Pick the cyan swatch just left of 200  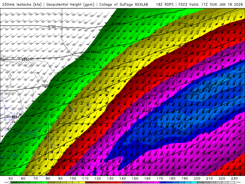(x=194, y=182)
